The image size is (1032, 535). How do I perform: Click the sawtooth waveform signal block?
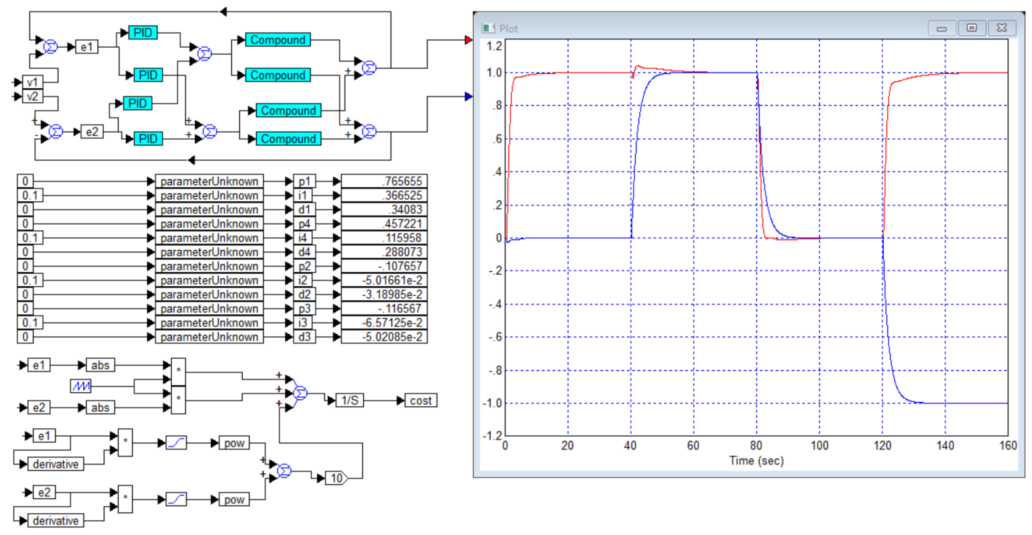coord(81,386)
